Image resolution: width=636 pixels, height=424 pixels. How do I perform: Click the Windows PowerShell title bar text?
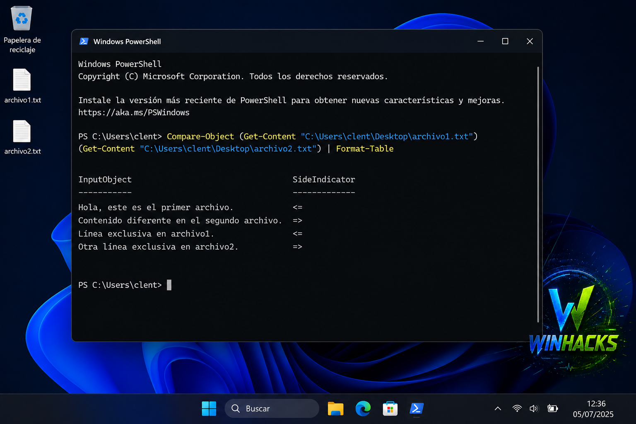127,41
